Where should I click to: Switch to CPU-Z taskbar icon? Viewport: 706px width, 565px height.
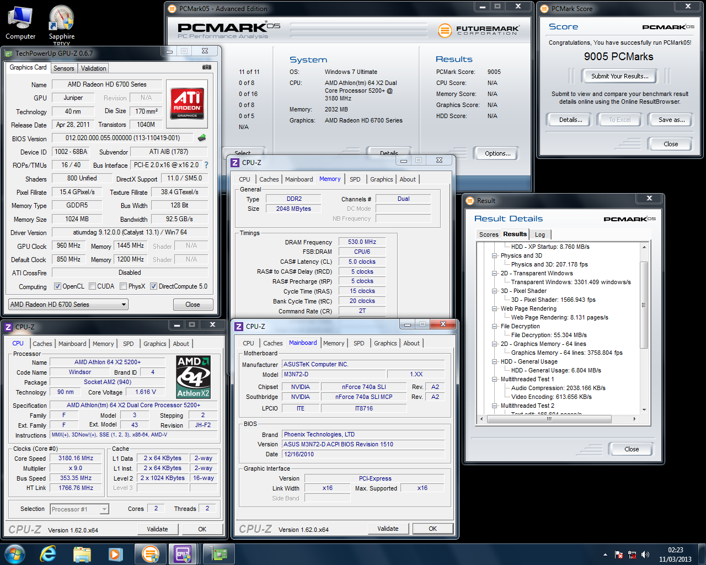(x=183, y=553)
